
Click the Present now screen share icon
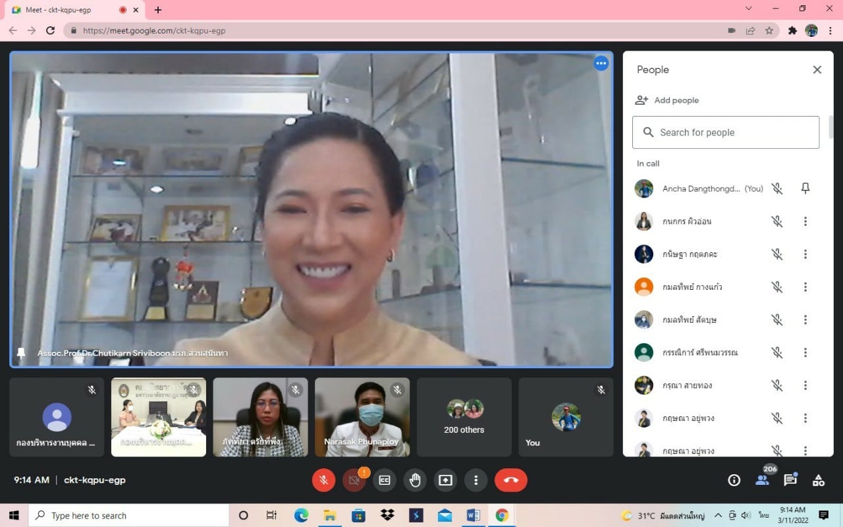coord(445,480)
